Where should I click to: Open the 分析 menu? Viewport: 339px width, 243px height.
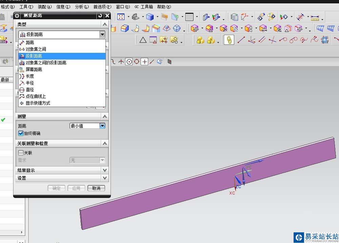point(82,7)
